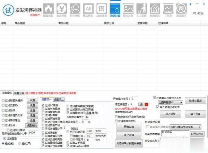Uncheck the 过滤3C商品 checkbox
This screenshot has height=153, width=208.
[x=43, y=105]
